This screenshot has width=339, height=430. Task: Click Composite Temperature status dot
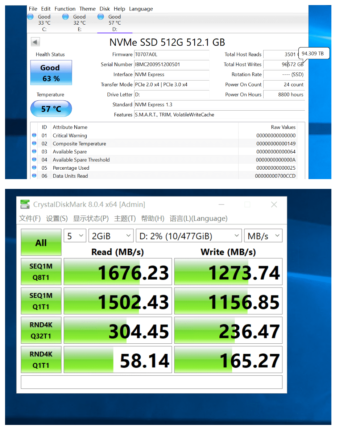coord(34,143)
